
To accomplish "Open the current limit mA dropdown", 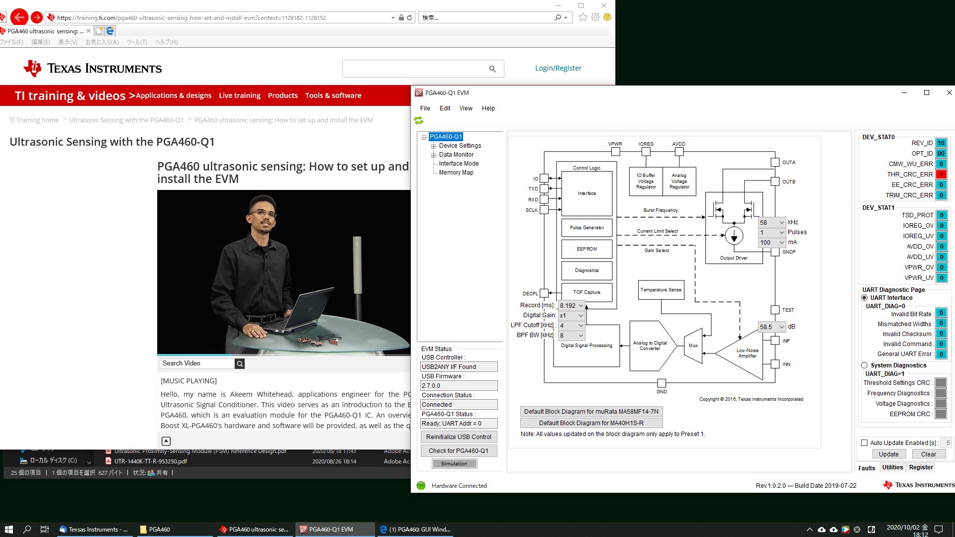I will pos(772,243).
